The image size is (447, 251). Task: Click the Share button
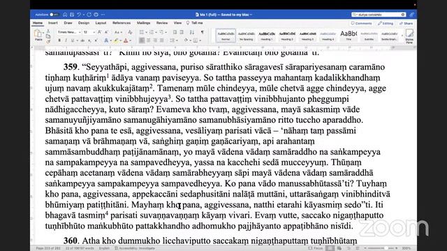pyautogui.click(x=406, y=23)
